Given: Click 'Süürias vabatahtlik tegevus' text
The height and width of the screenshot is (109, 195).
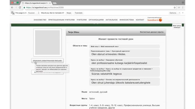Looking at the screenshot, I should tap(107, 74).
